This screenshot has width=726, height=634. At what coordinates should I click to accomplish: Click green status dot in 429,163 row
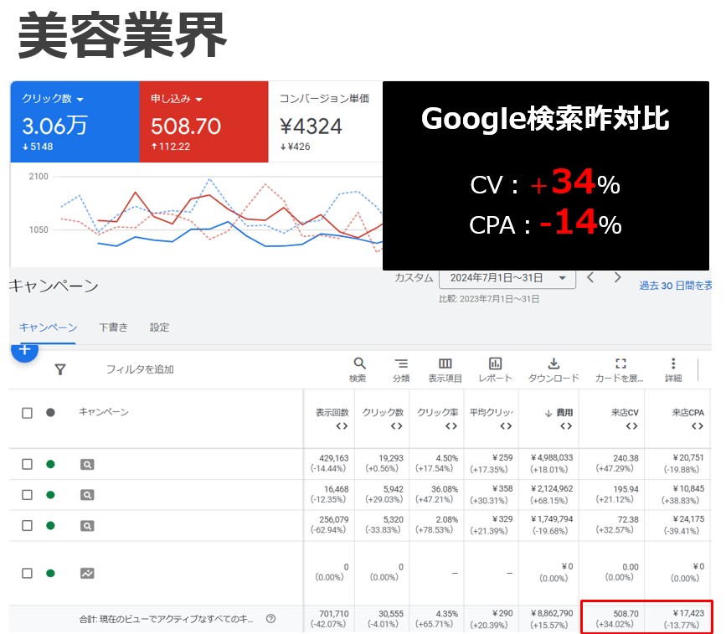[50, 464]
